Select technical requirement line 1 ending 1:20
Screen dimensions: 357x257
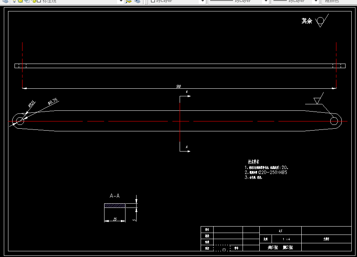pos(267,168)
